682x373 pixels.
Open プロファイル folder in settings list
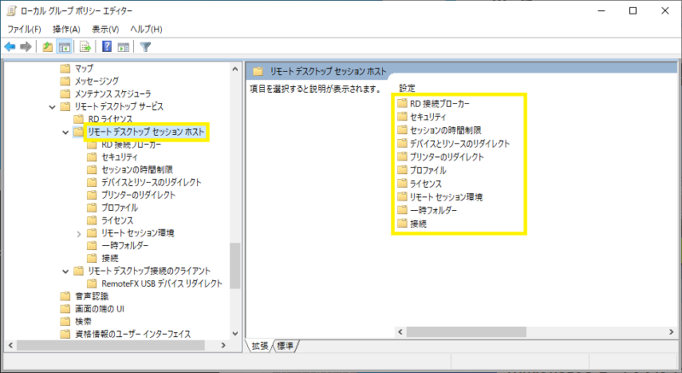click(428, 170)
